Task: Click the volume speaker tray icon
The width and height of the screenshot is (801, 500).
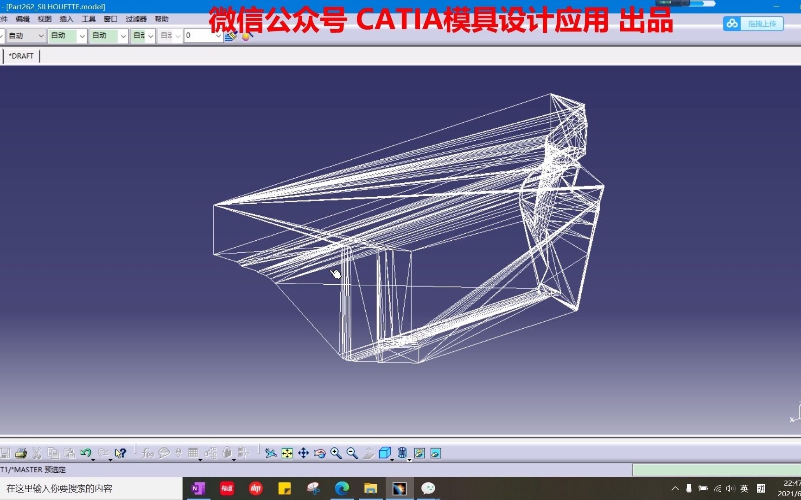Action: coord(731,488)
